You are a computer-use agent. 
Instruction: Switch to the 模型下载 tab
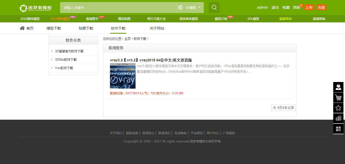[54, 28]
